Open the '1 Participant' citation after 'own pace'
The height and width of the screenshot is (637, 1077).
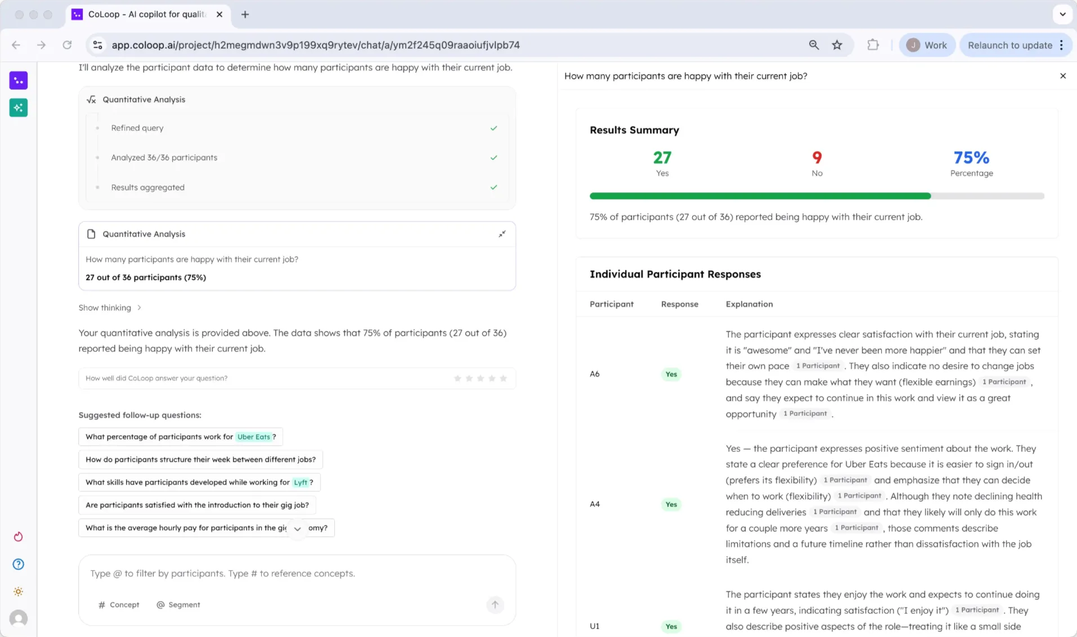(818, 366)
